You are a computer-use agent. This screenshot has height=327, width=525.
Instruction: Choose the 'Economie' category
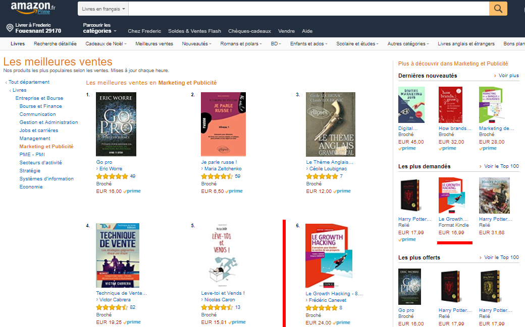(x=31, y=186)
